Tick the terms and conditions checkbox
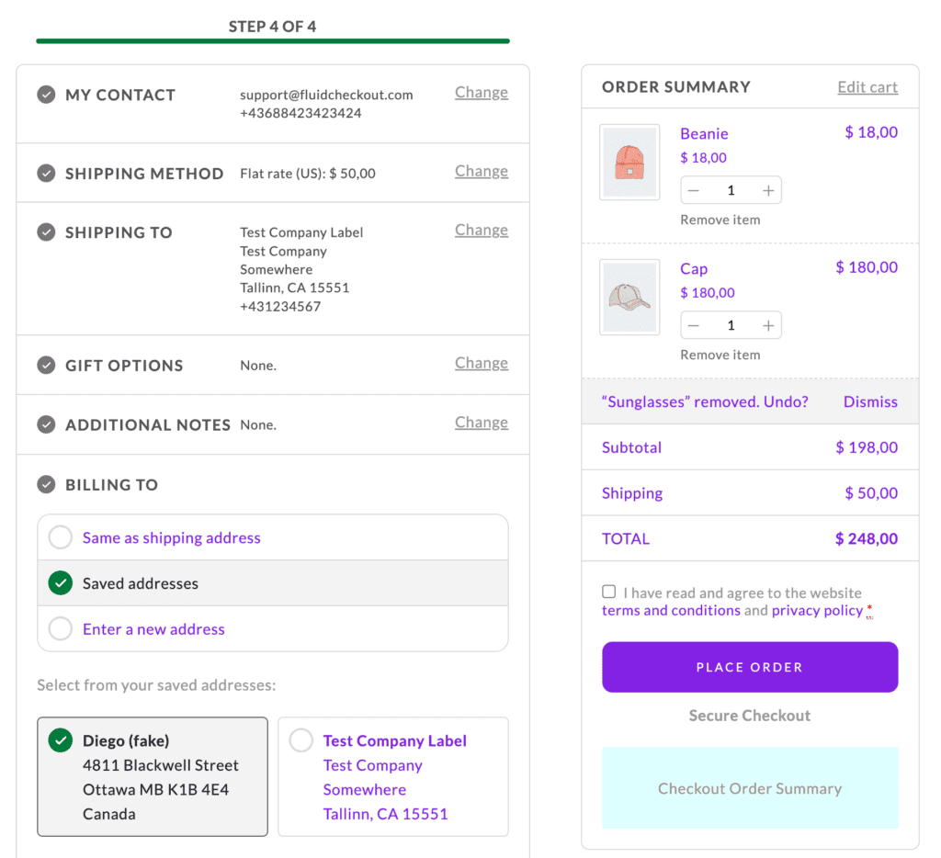Screen dimensions: 941x858 609,593
